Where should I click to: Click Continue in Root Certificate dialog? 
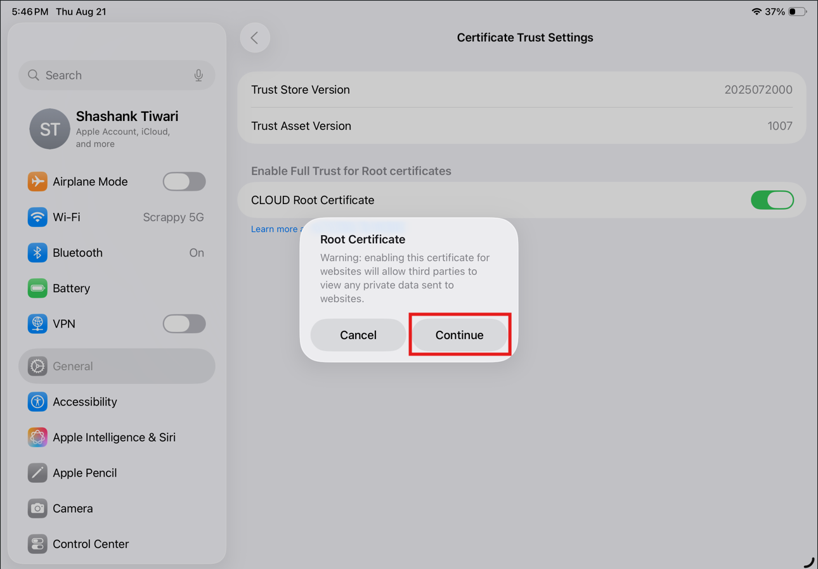tap(460, 335)
